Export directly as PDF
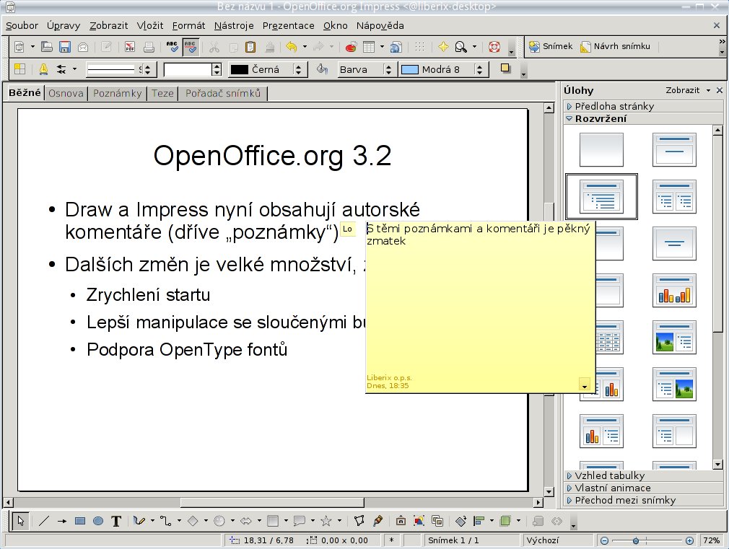This screenshot has height=549, width=729. click(x=130, y=46)
